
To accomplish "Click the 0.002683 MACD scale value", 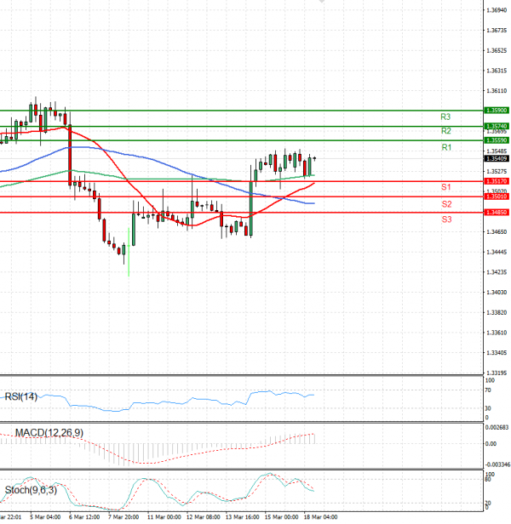I will (x=497, y=427).
